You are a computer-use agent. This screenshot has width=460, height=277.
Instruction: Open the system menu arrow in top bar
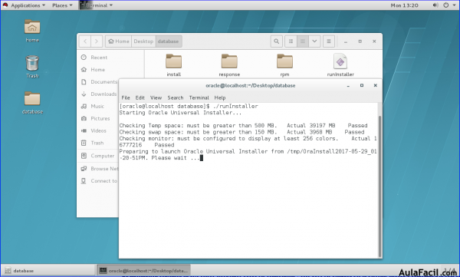click(454, 5)
